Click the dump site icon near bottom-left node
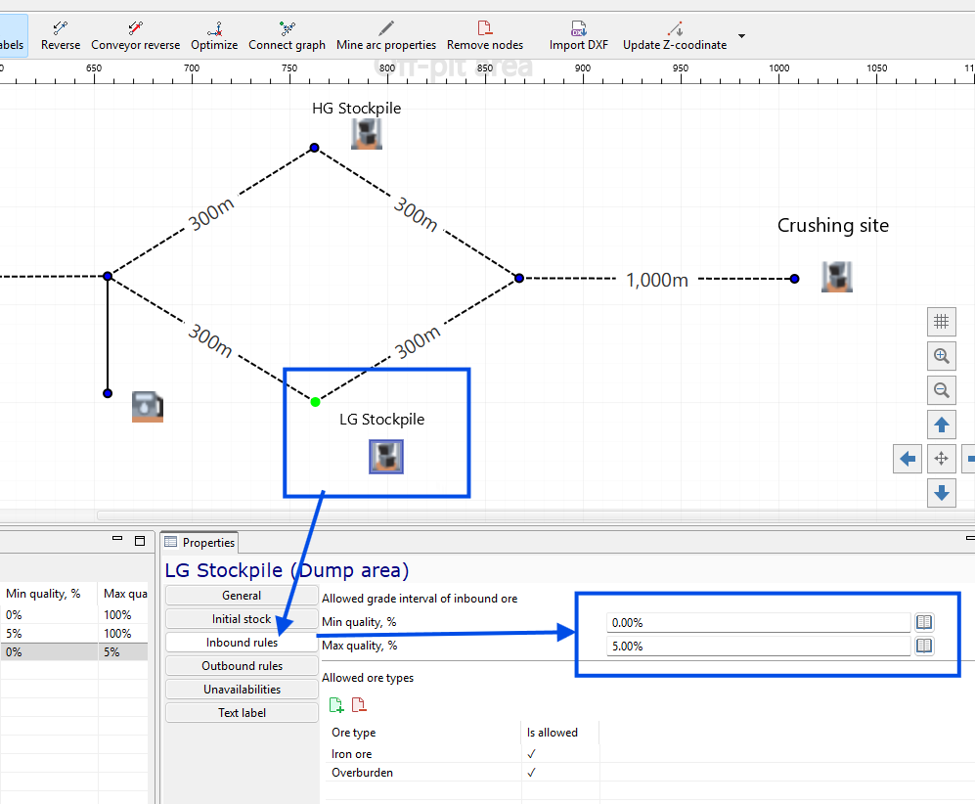The width and height of the screenshot is (975, 804). coord(148,407)
